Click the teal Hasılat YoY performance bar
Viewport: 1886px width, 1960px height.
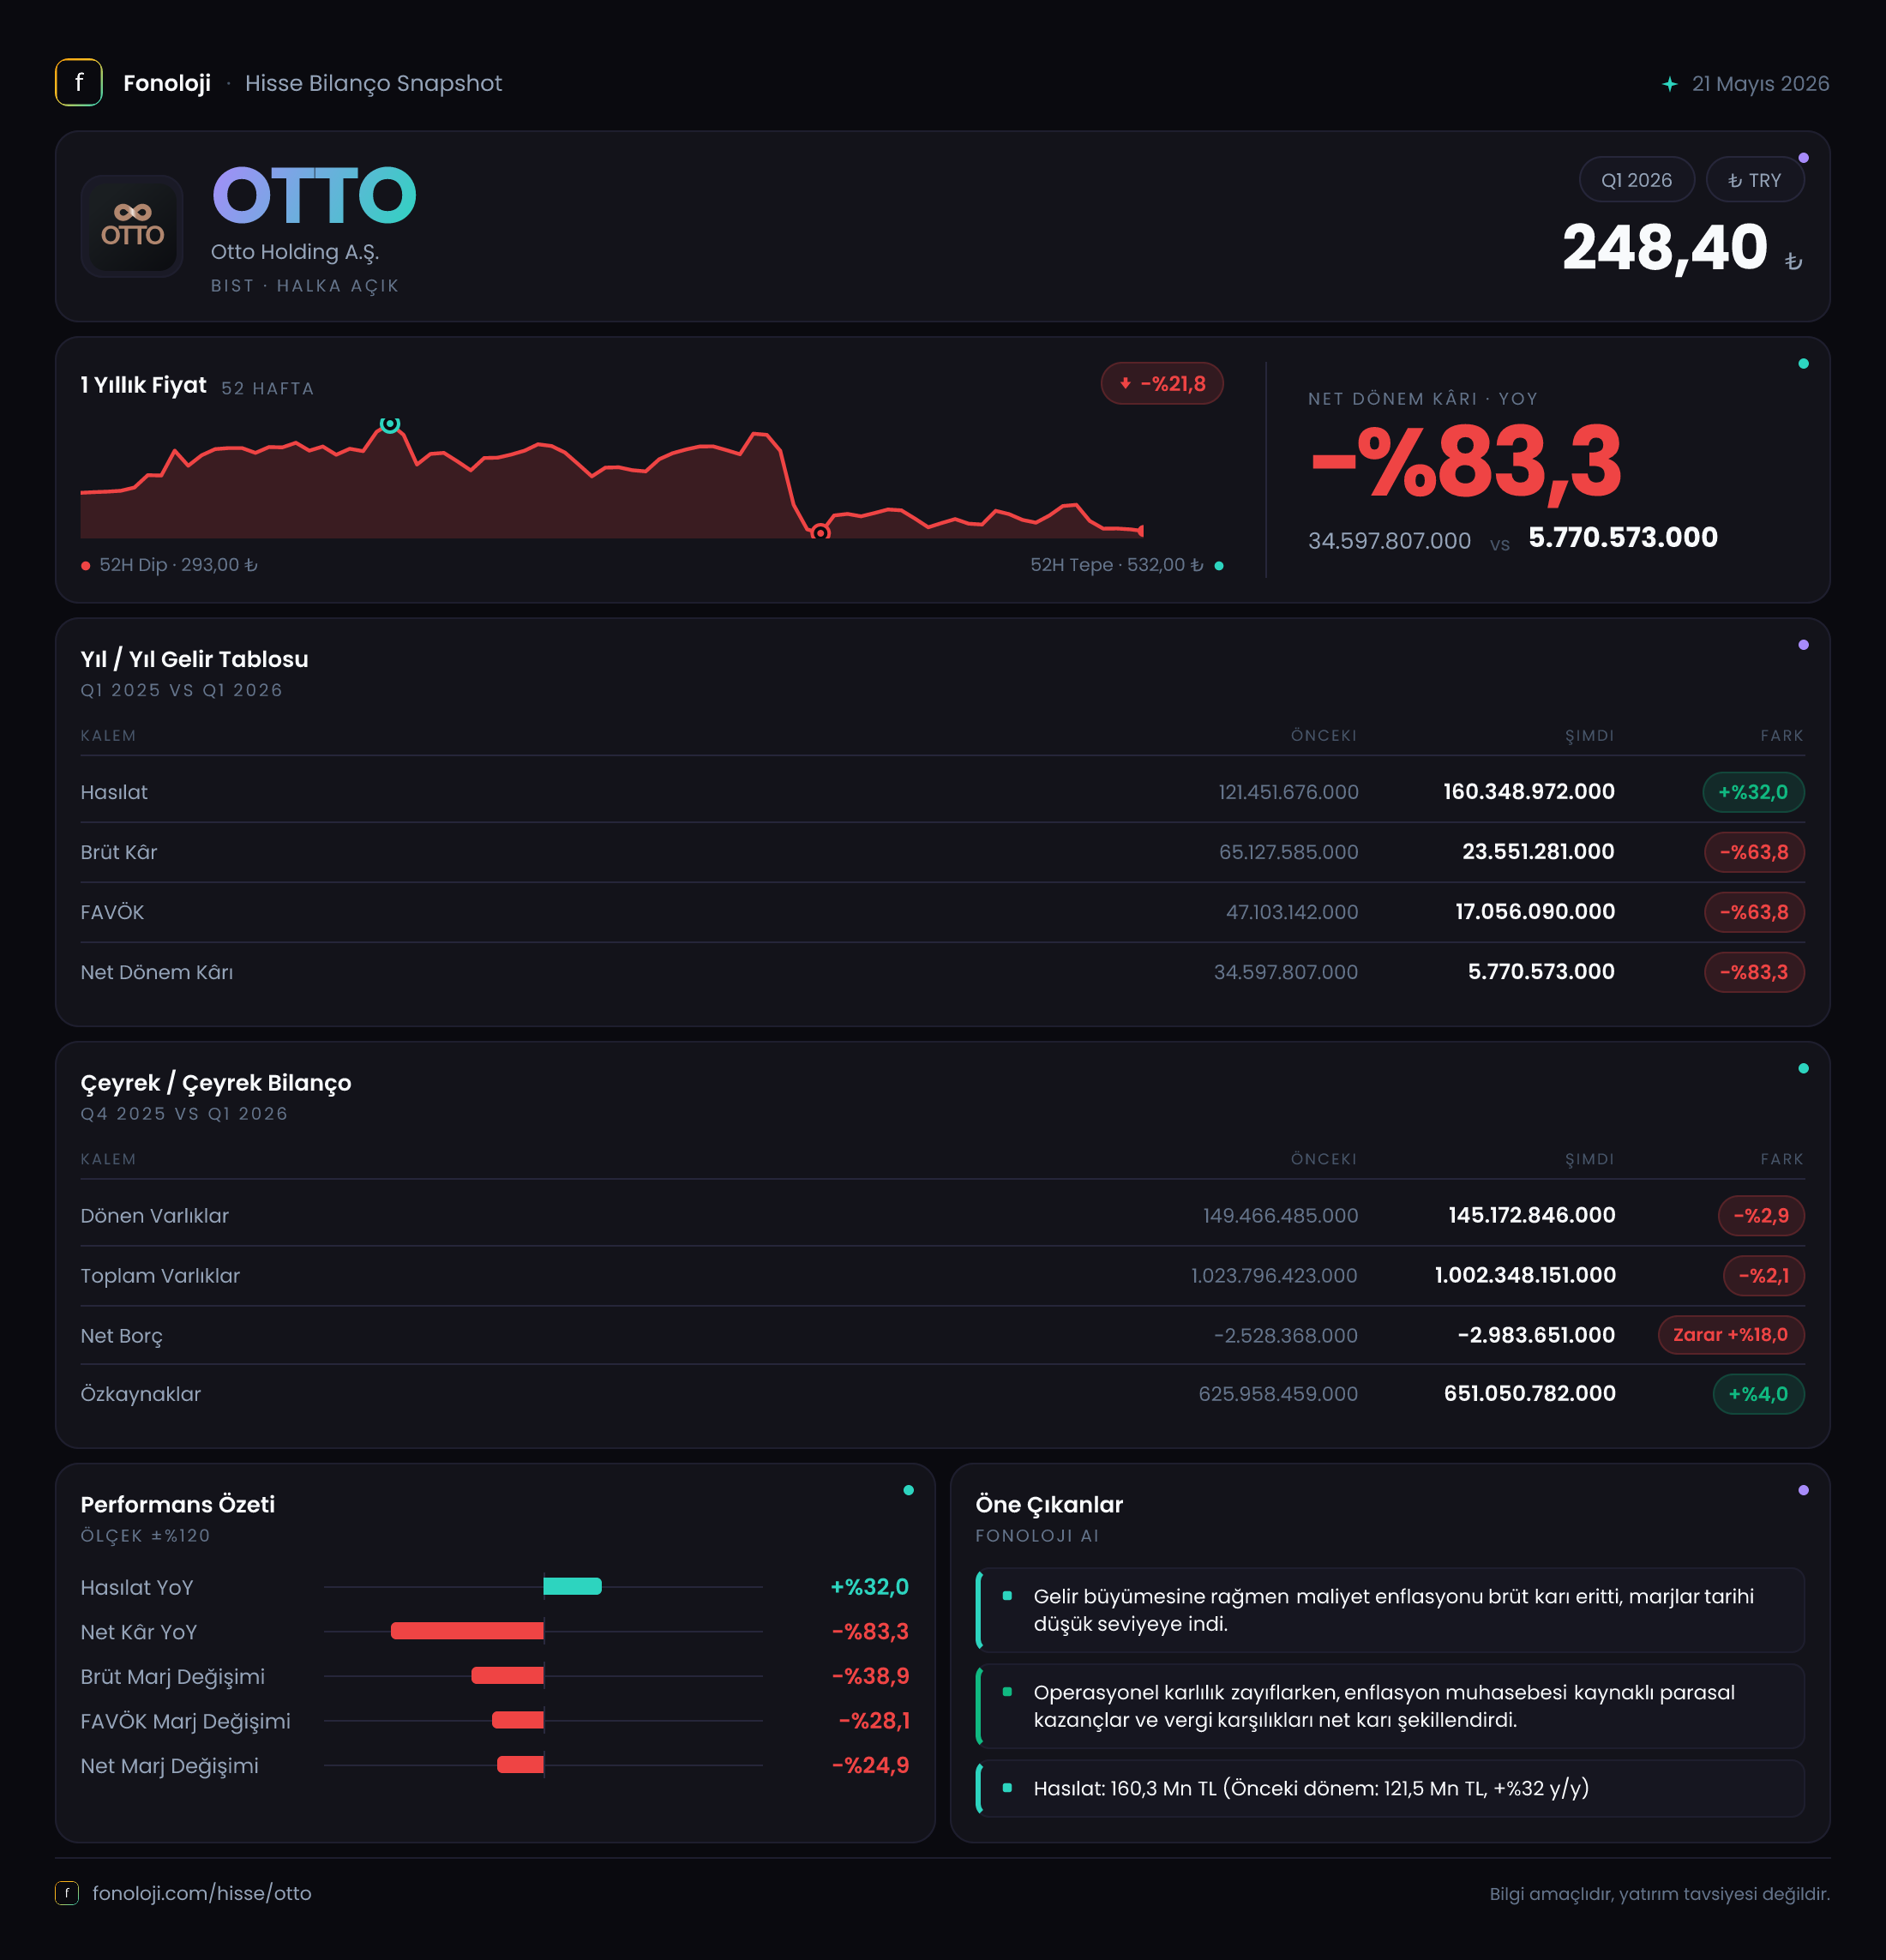(x=572, y=1586)
